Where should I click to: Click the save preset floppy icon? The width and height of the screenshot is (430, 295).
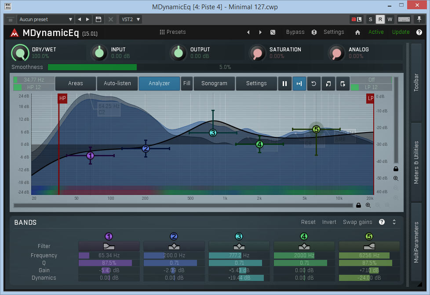(98, 19)
